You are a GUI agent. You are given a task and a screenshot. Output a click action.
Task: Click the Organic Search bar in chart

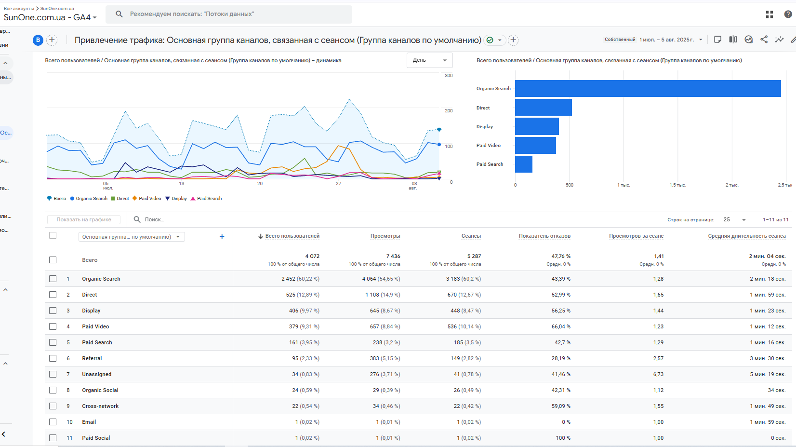click(x=648, y=89)
